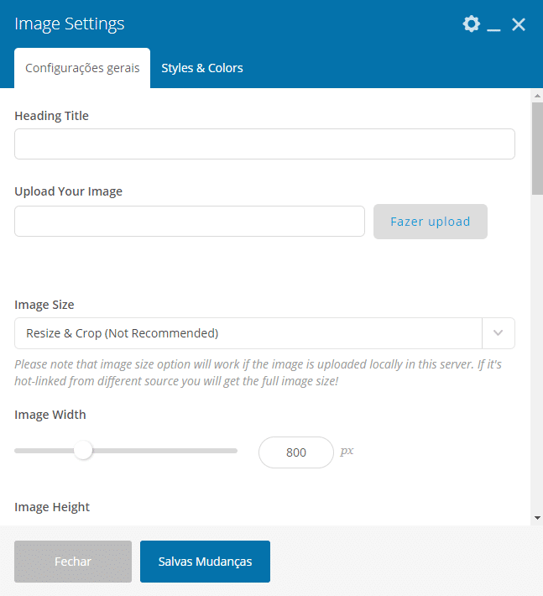This screenshot has height=596, width=543.
Task: Open the Image Size dropdown
Action: coord(265,333)
